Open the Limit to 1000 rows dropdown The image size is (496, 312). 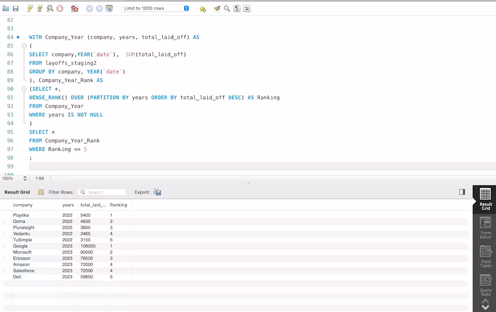[186, 8]
